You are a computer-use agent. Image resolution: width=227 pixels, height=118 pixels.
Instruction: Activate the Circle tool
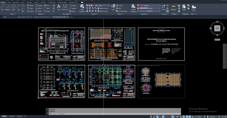(13, 7)
